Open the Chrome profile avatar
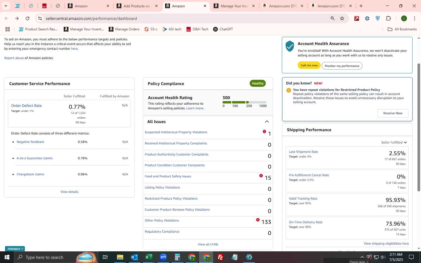 point(404,18)
